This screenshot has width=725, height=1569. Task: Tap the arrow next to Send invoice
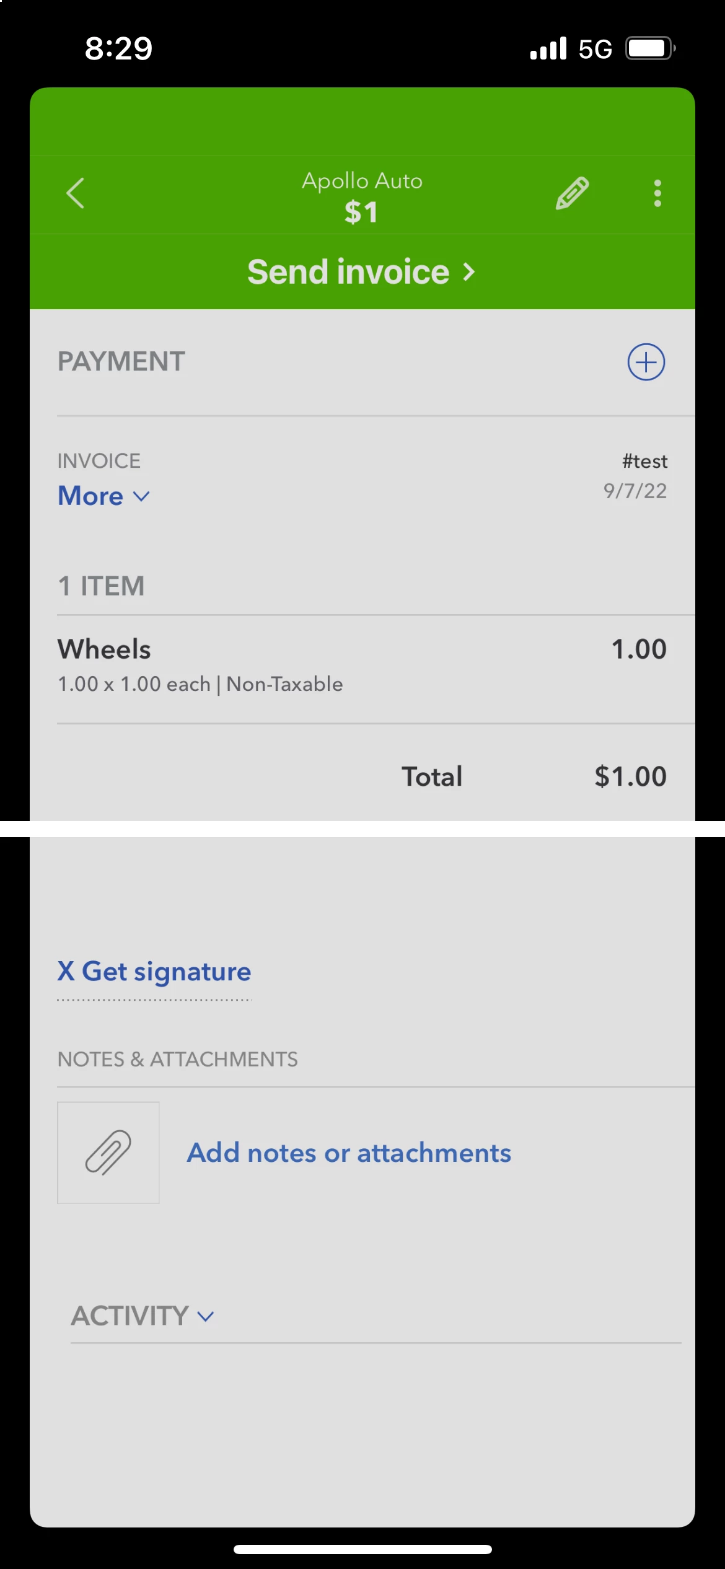469,271
